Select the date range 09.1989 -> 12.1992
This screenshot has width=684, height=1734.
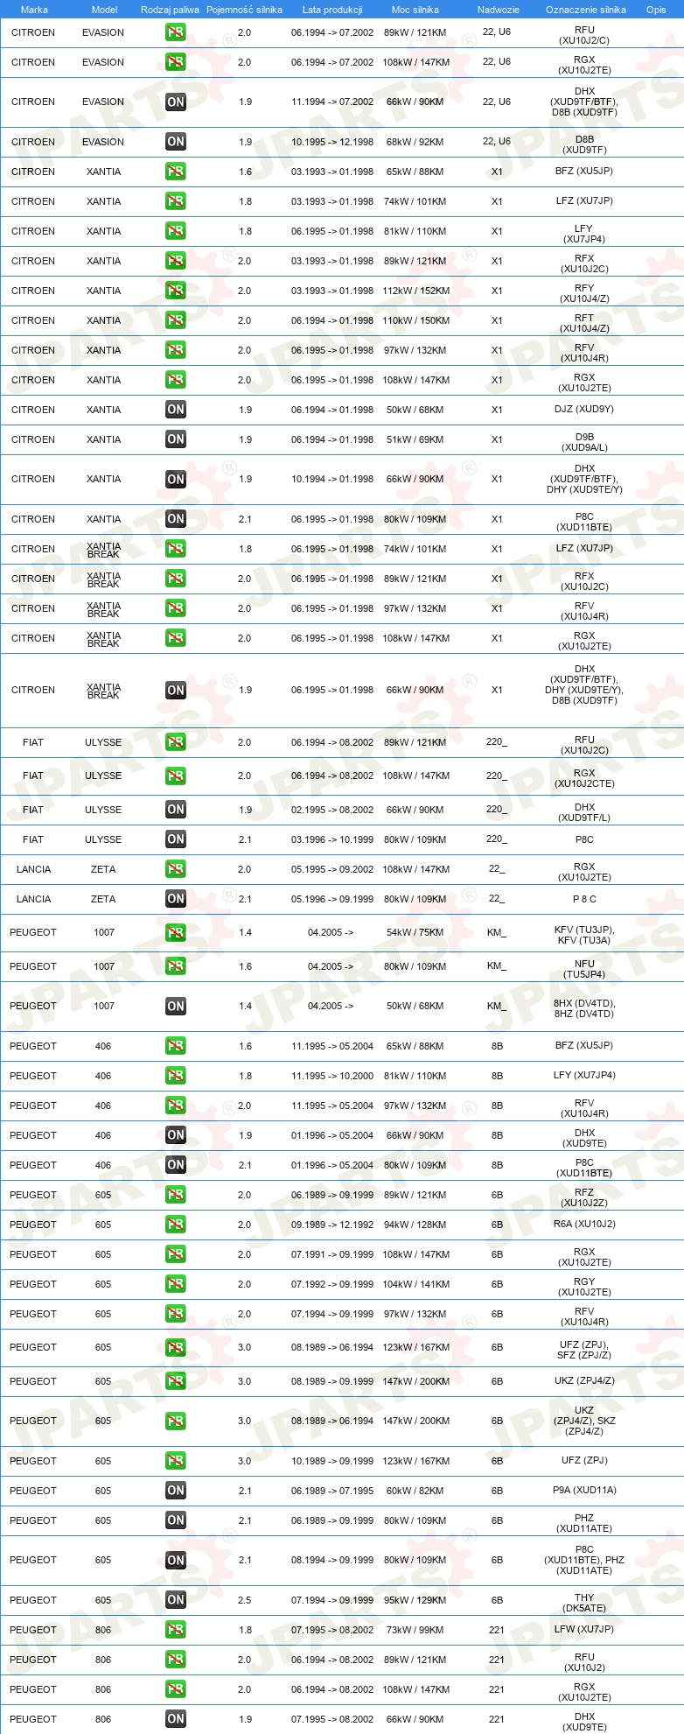click(x=332, y=1225)
